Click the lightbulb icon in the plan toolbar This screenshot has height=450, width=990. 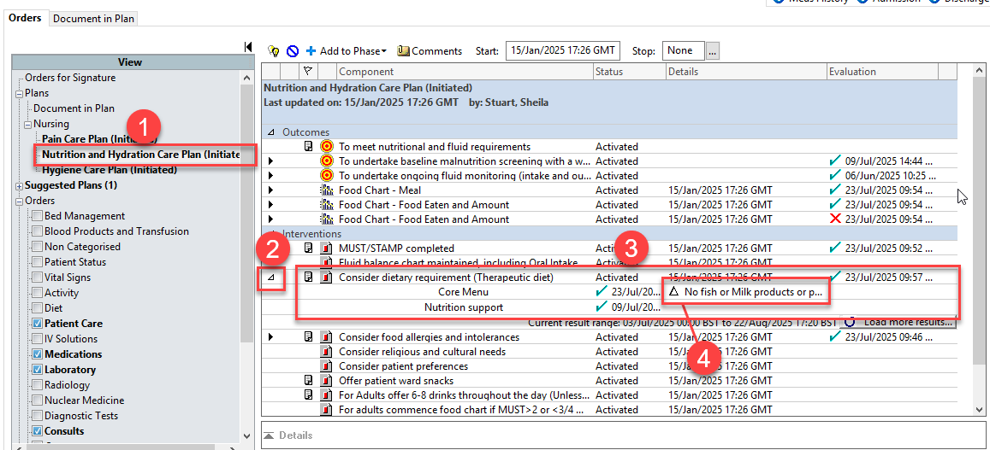[x=274, y=51]
